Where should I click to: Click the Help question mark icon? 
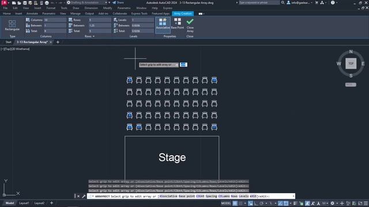pos(333,2)
